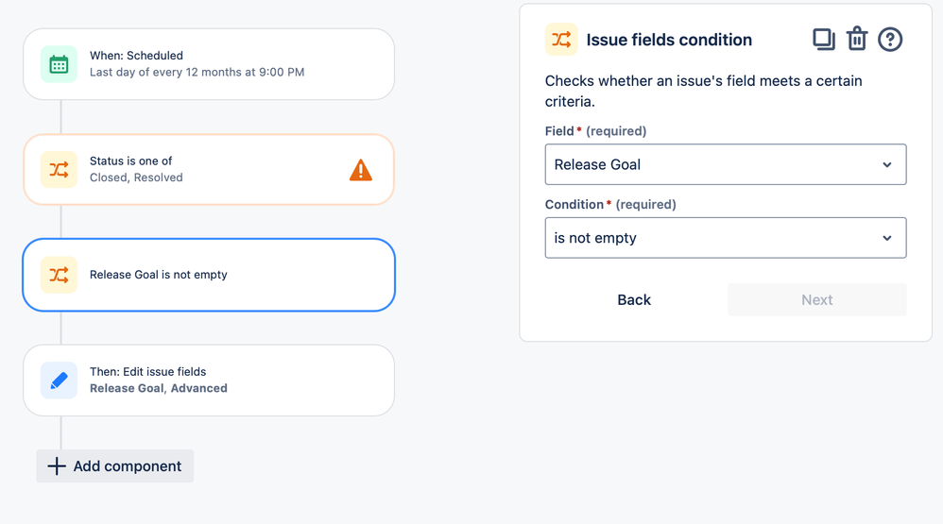Expand the Field dropdown chevron arrow
Screen dimensions: 943x524
[887, 164]
